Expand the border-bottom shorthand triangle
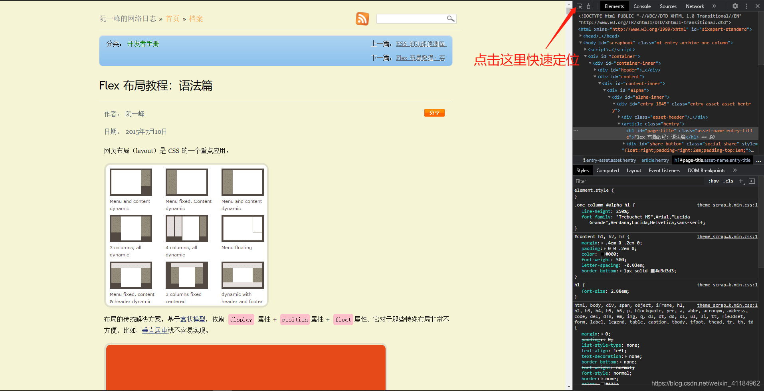The width and height of the screenshot is (764, 391). click(621, 271)
